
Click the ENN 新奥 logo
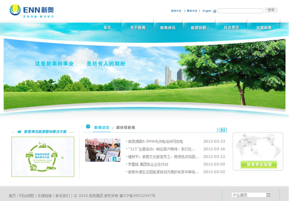[x=32, y=11]
